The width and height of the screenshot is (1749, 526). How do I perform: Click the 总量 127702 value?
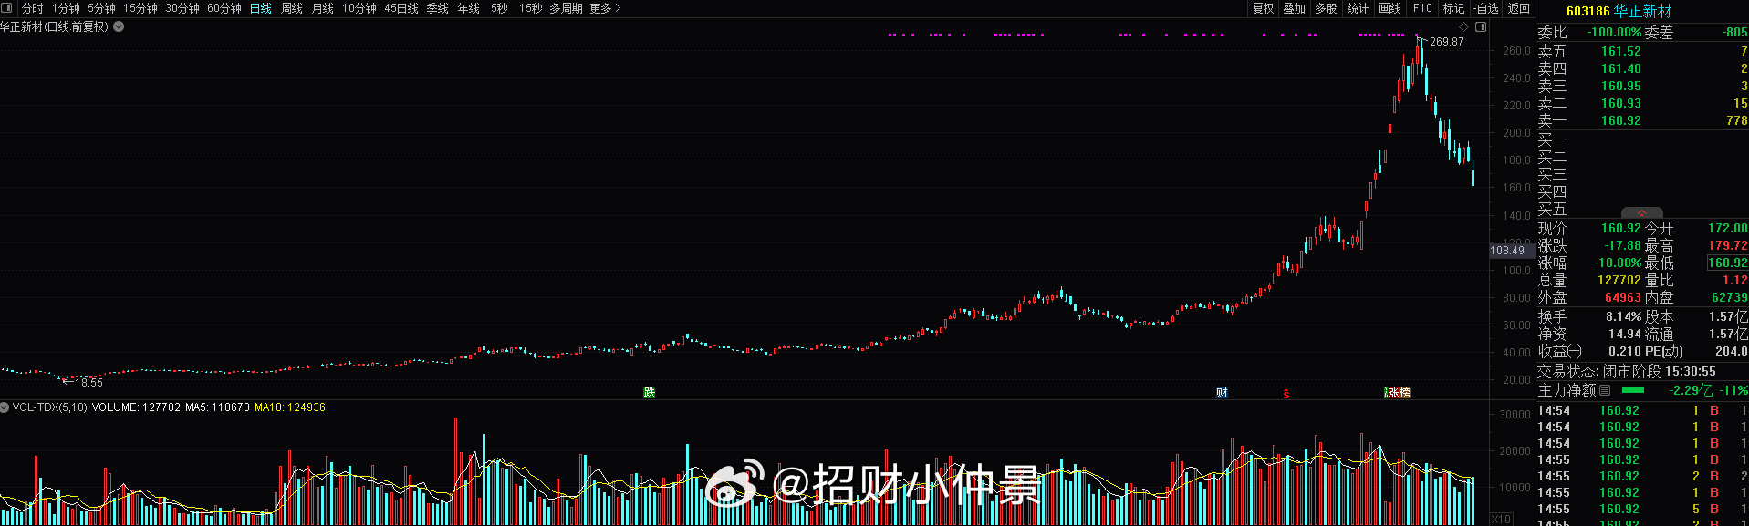(x=1619, y=280)
